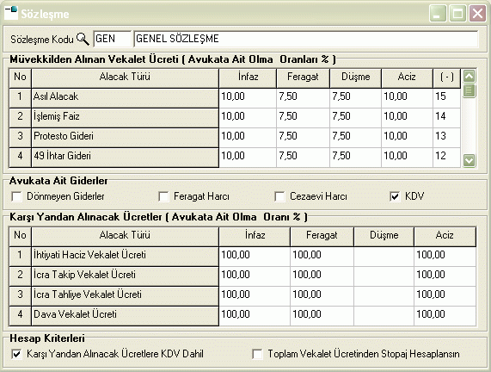Click the GENEL SÖZLEŞME description field
This screenshot has width=491, height=372.
(306, 39)
